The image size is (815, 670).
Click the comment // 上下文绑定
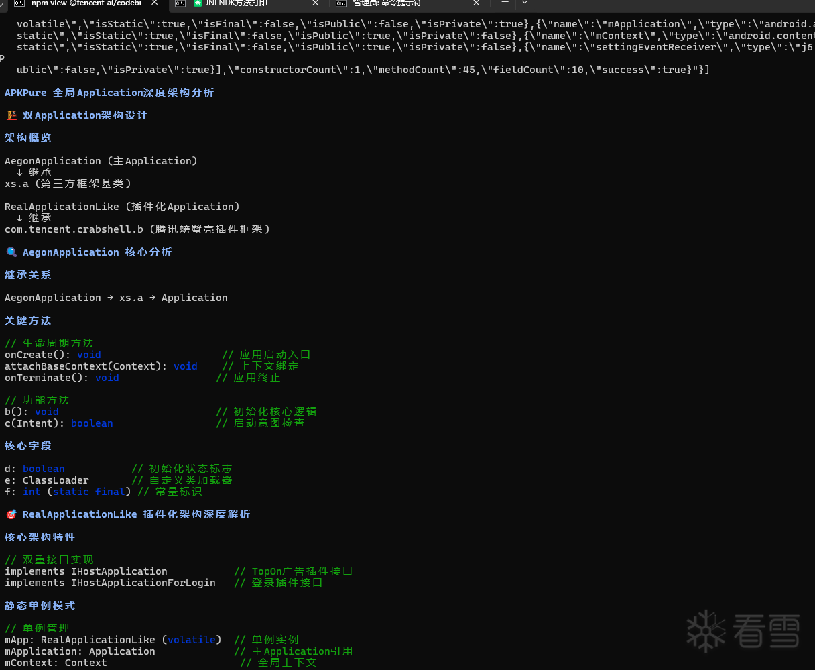[x=260, y=366]
